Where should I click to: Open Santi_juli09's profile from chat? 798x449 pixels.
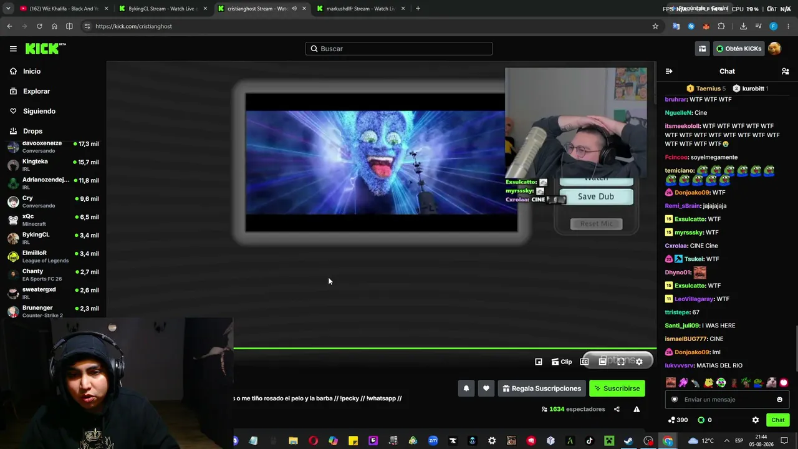click(682, 326)
